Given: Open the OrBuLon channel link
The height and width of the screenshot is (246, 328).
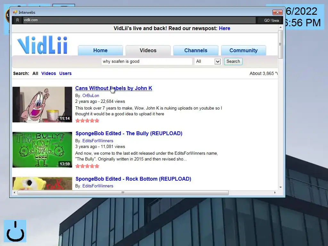Looking at the screenshot, I should coord(91,95).
